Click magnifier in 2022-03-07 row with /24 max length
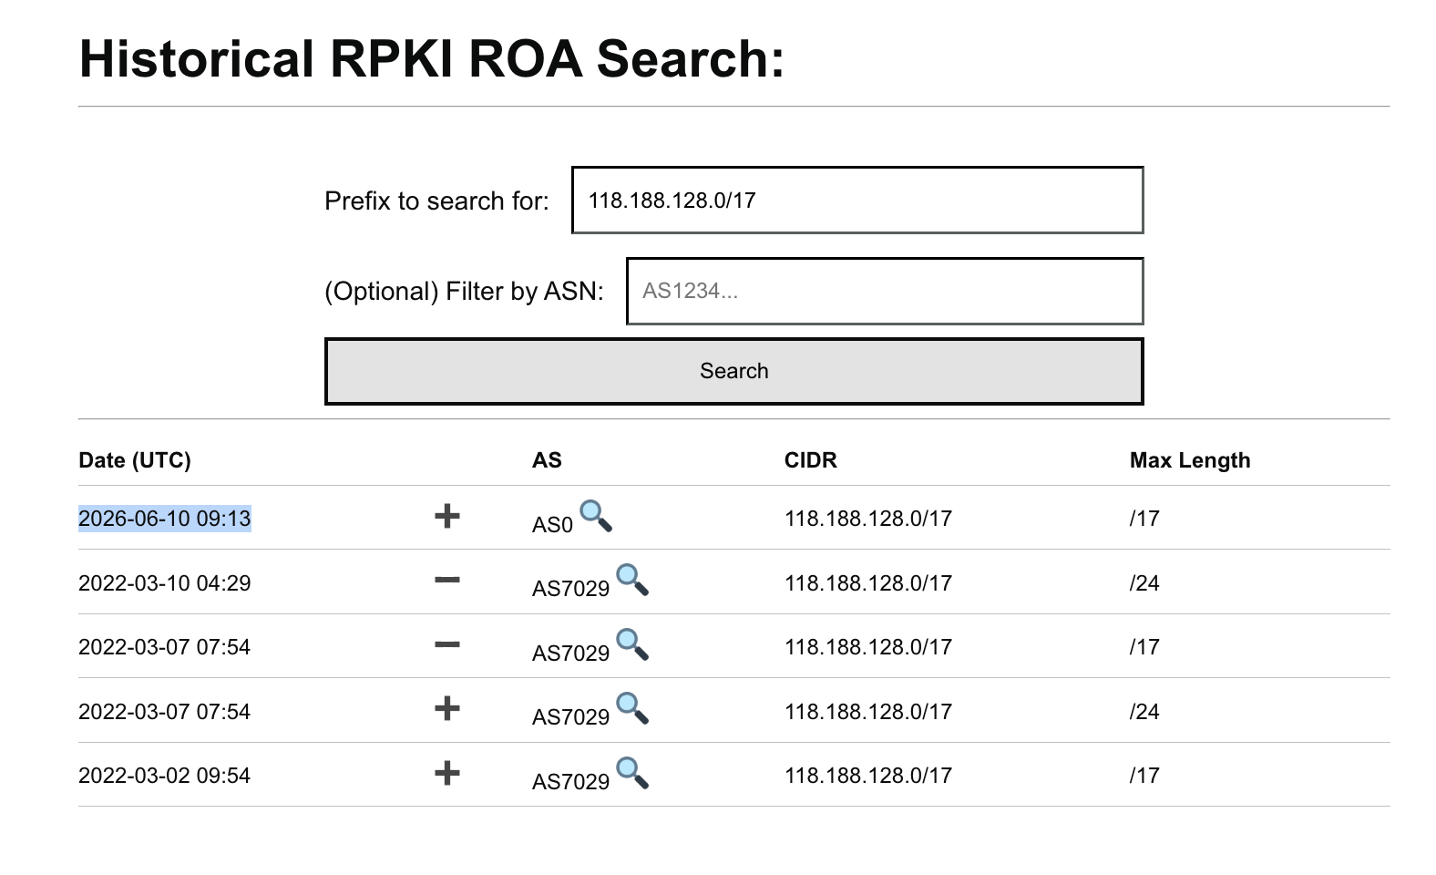Screen dimensions: 1436x875 (632, 708)
